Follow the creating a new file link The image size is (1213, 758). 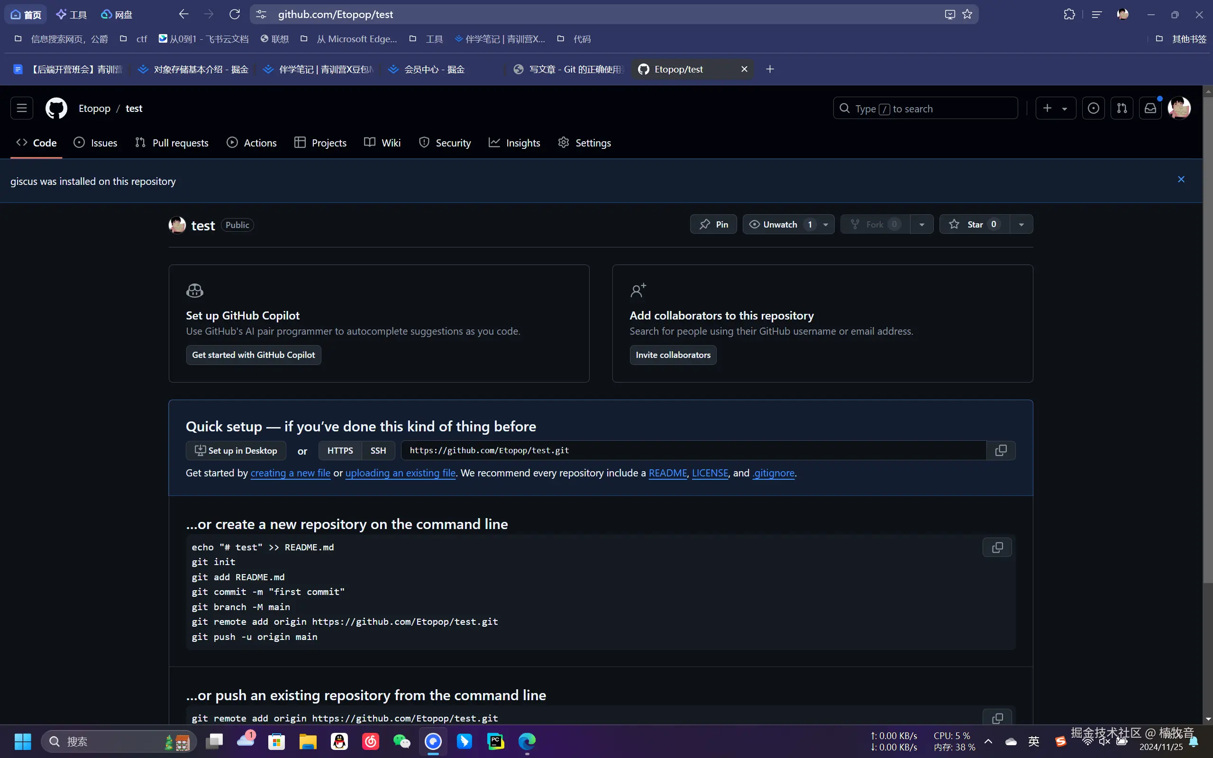pyautogui.click(x=290, y=473)
